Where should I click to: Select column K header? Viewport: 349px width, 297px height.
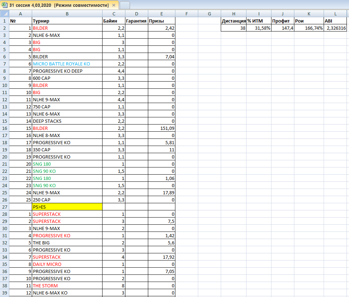tap(309, 14)
